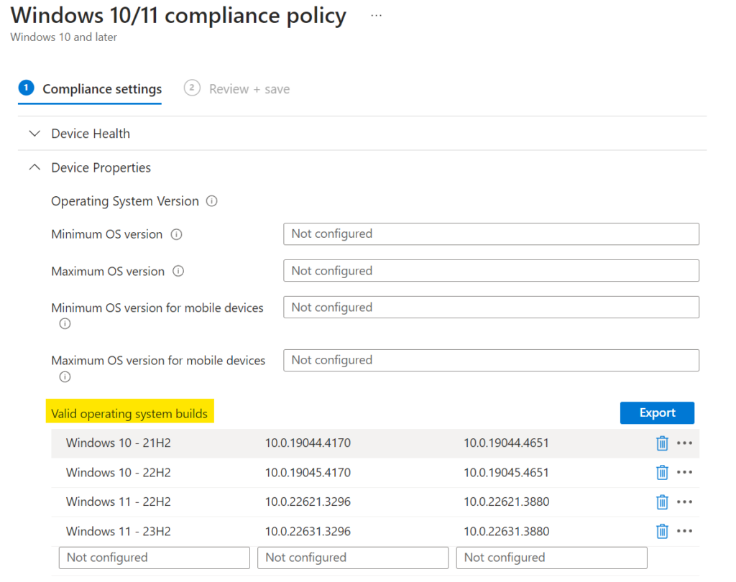Open info for Minimum OS version for mobile devices
Screen dimensions: 736x582
point(65,323)
